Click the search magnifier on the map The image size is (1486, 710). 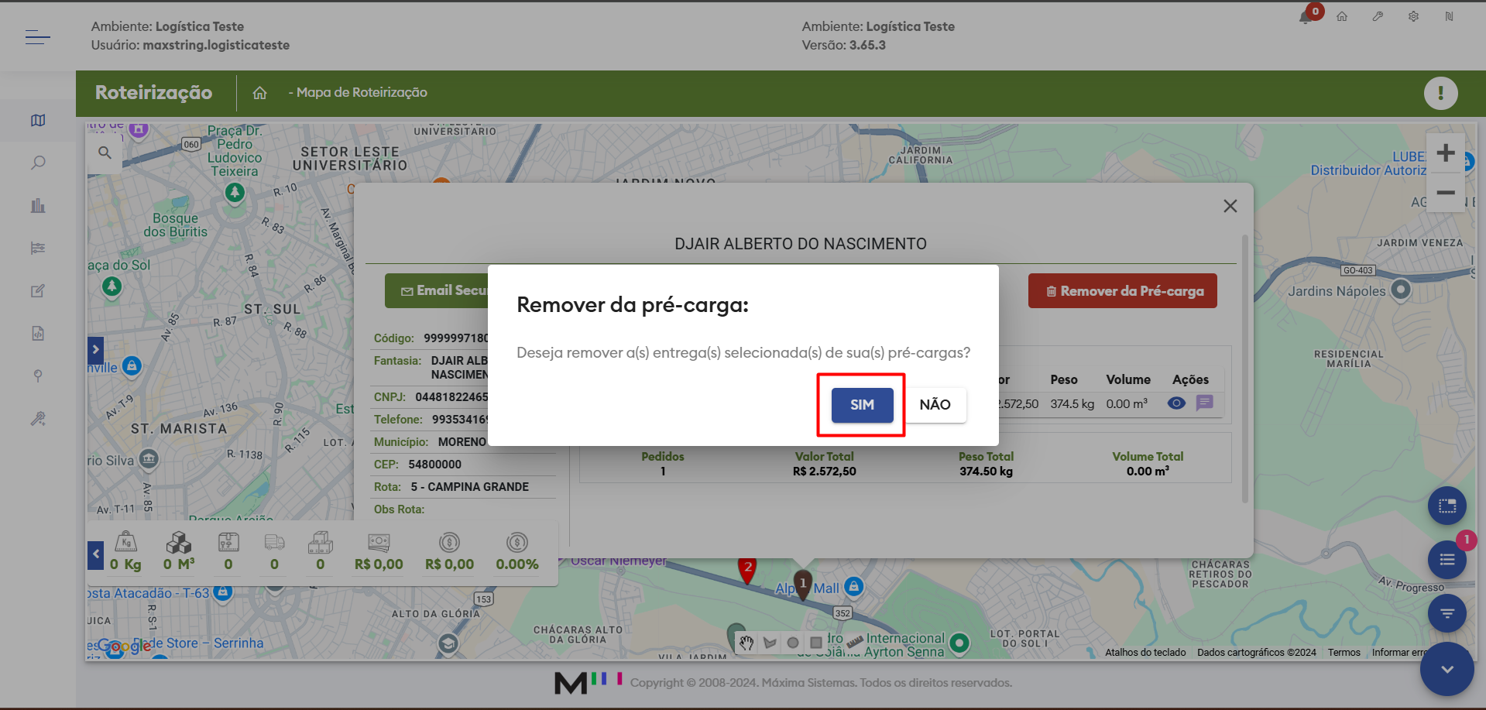point(105,153)
